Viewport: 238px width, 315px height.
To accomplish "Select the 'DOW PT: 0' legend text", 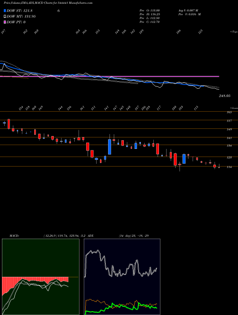I will point(16,22).
